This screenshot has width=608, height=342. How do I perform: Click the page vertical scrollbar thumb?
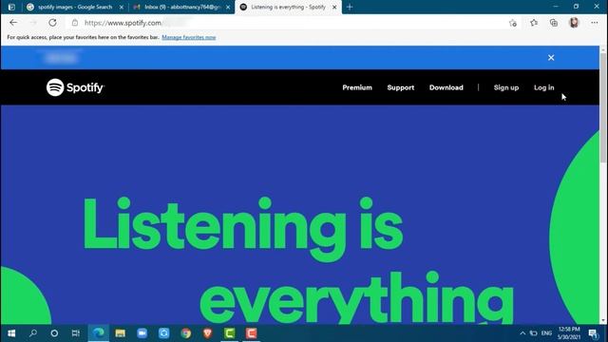pos(603,107)
